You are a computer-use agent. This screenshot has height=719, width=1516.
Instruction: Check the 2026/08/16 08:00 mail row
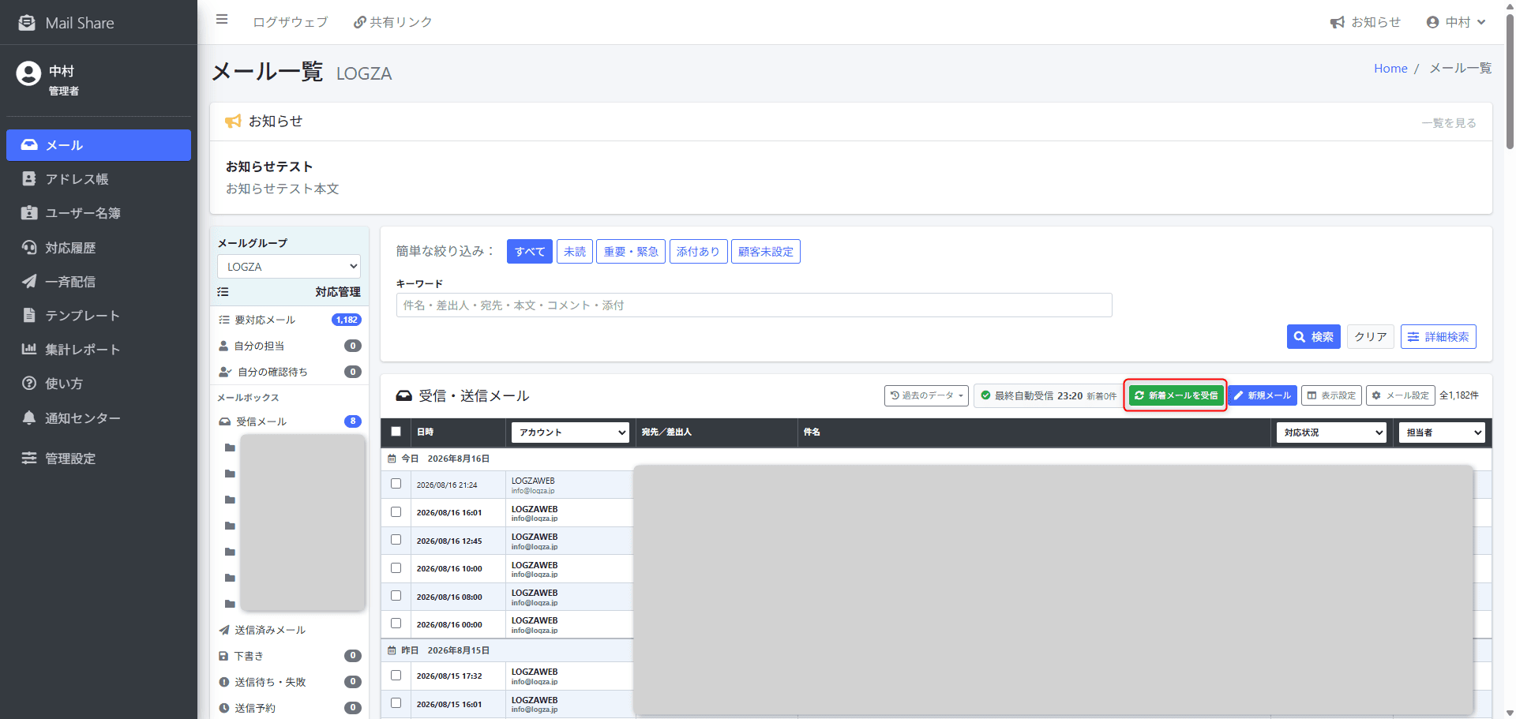click(x=396, y=596)
